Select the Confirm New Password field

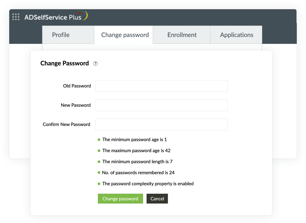[161, 124]
